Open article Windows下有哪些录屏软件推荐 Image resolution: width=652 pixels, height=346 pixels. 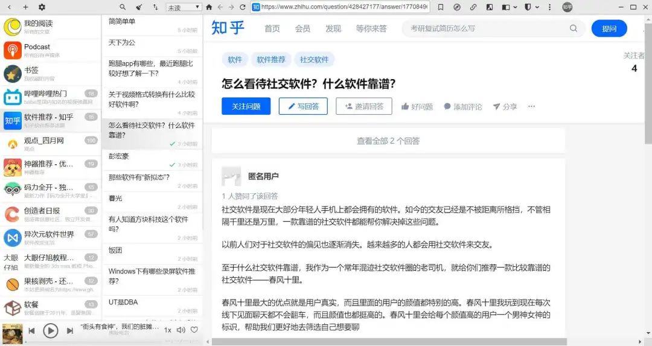(152, 280)
